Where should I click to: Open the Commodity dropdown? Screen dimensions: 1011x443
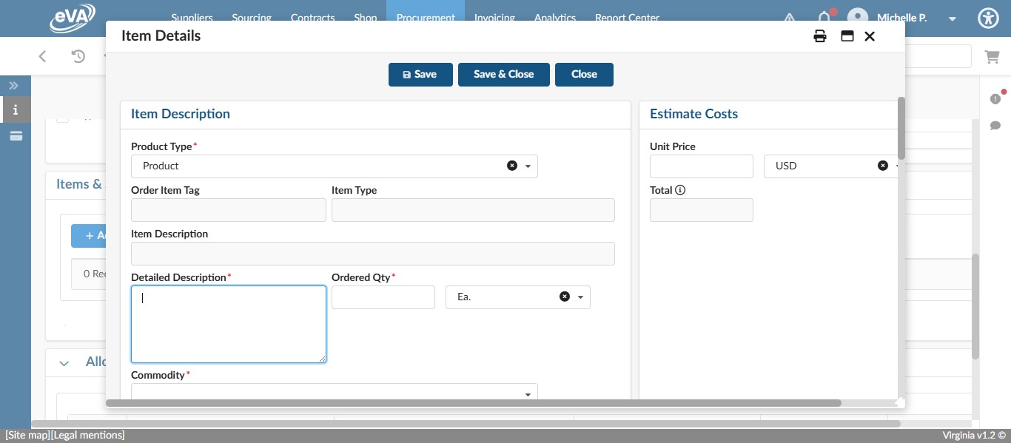pyautogui.click(x=528, y=393)
